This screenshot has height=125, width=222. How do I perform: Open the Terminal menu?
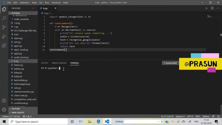(x=56, y=2)
